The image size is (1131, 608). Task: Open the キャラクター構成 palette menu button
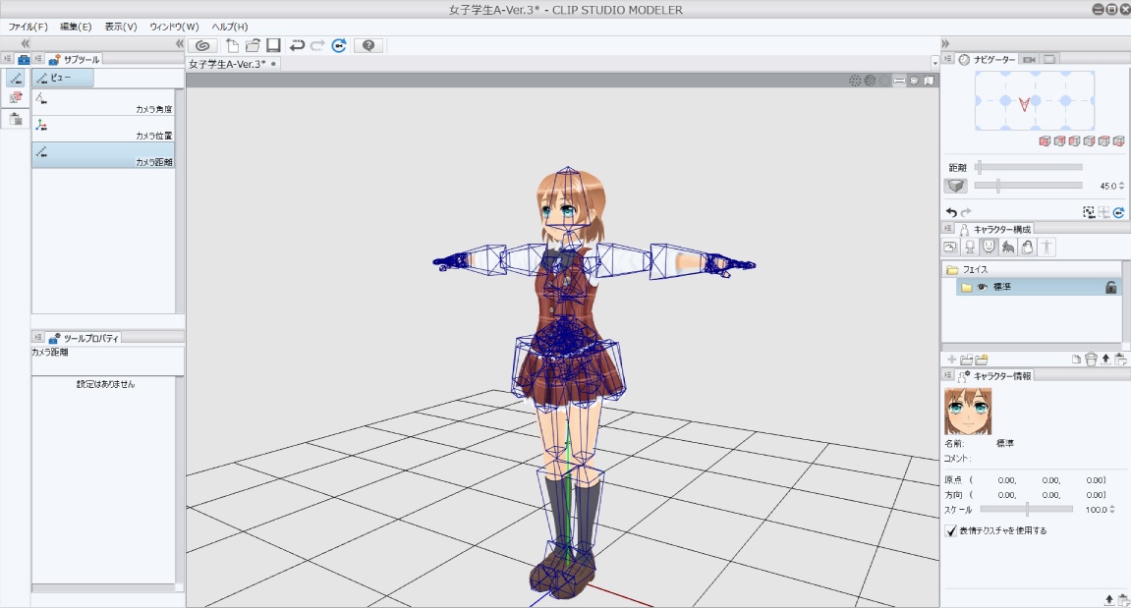(948, 230)
